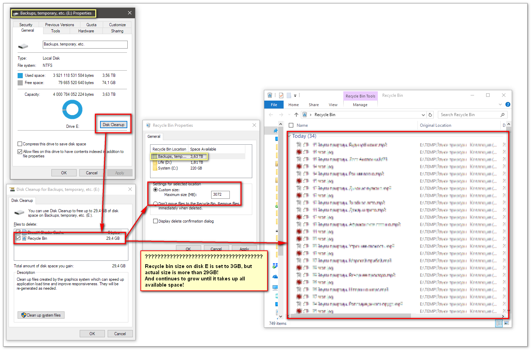The height and width of the screenshot is (350, 531).
Task: Toggle Display delete confirmation dialog checkbox
Action: click(155, 221)
